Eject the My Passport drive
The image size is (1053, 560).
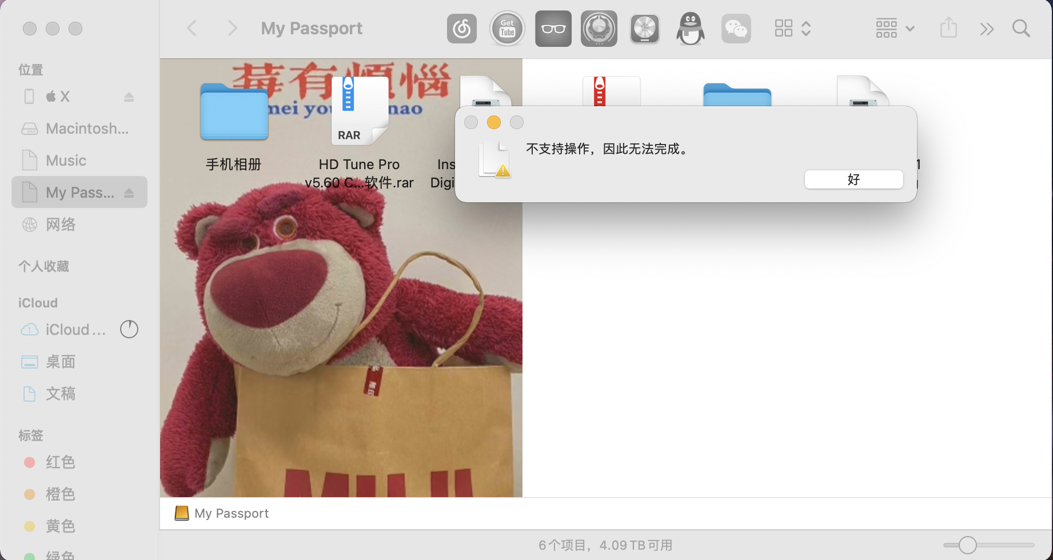129,193
